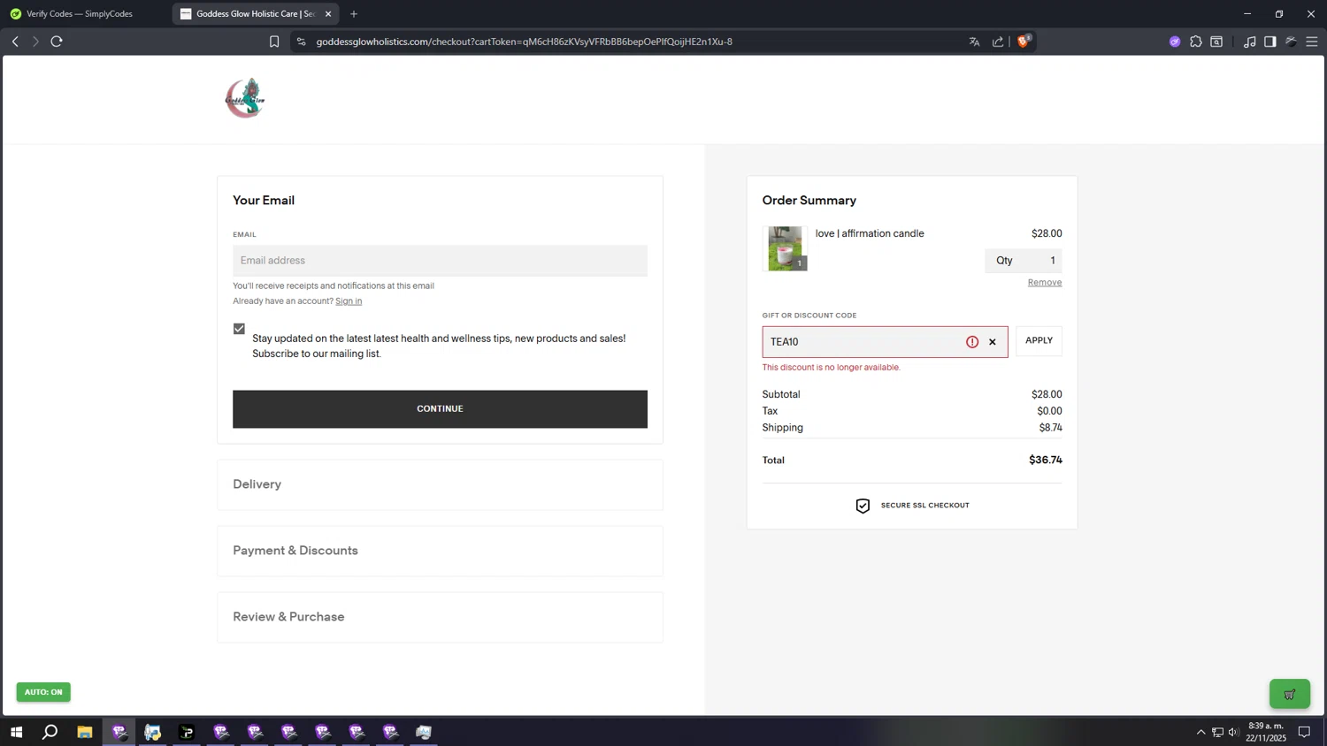Click the CONTINUE button
The height and width of the screenshot is (746, 1327).
pyautogui.click(x=440, y=409)
